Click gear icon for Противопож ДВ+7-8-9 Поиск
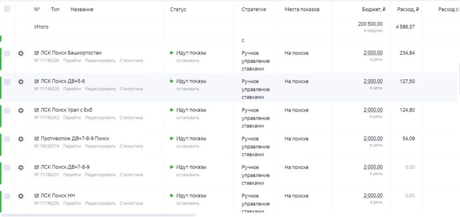 [21, 139]
